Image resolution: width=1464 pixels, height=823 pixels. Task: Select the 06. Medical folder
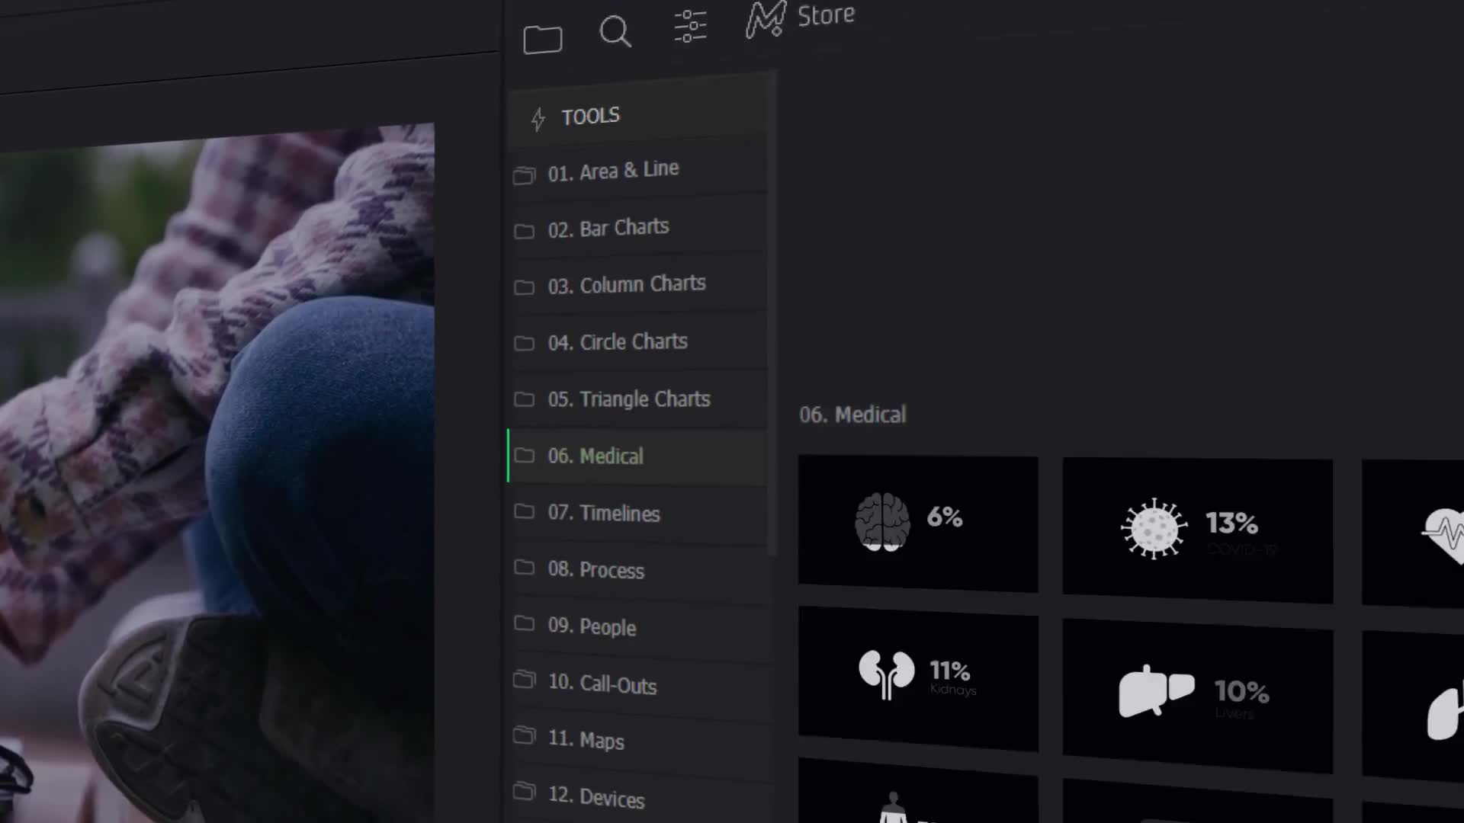click(x=596, y=456)
